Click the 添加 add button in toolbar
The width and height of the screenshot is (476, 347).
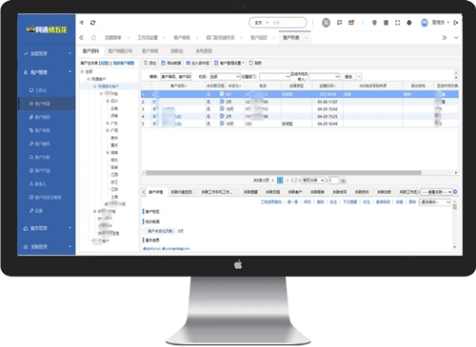point(150,63)
